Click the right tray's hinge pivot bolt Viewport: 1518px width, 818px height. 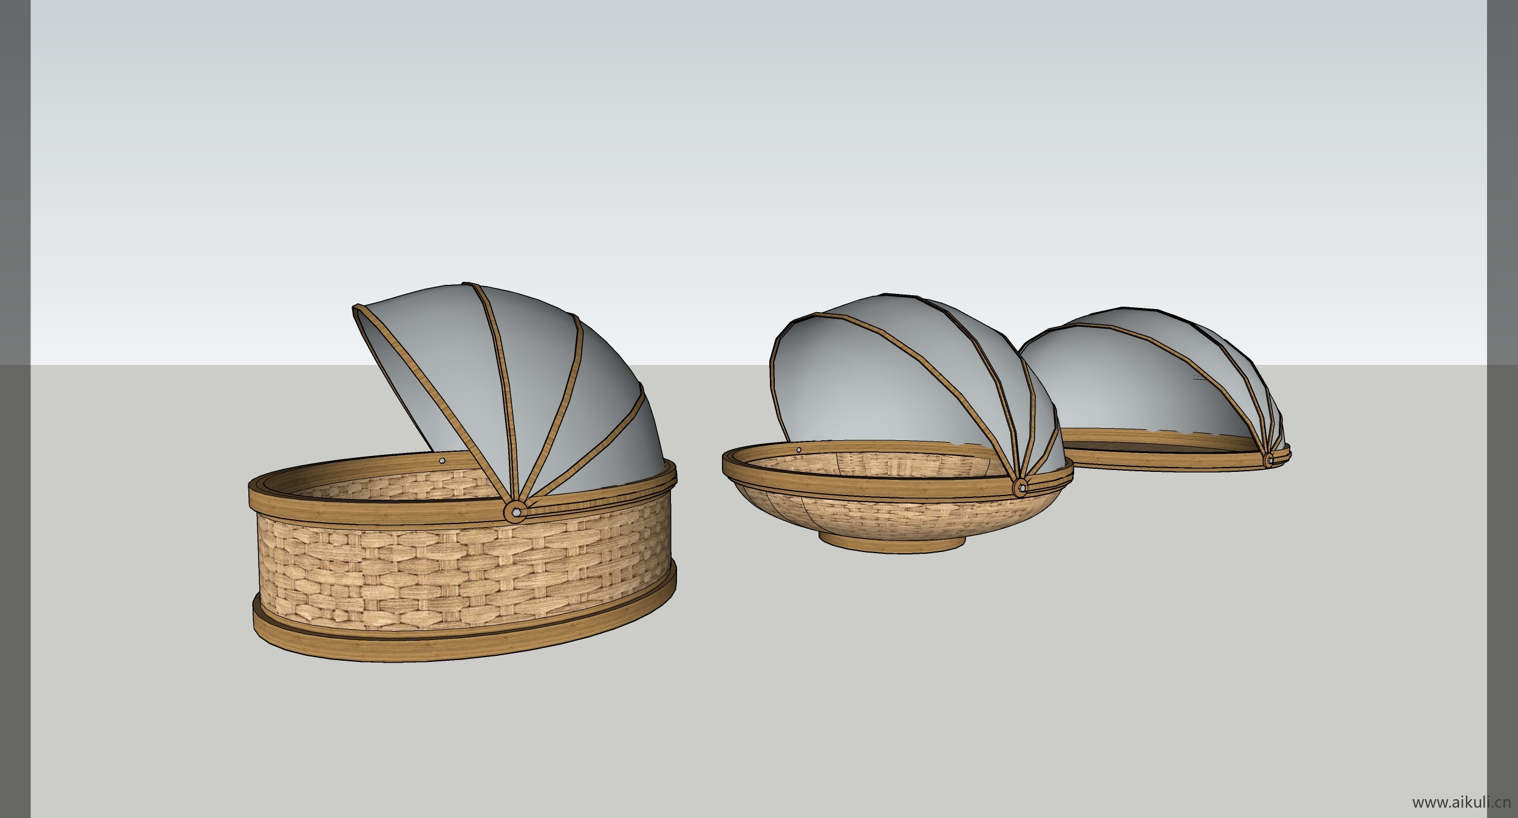click(1269, 460)
